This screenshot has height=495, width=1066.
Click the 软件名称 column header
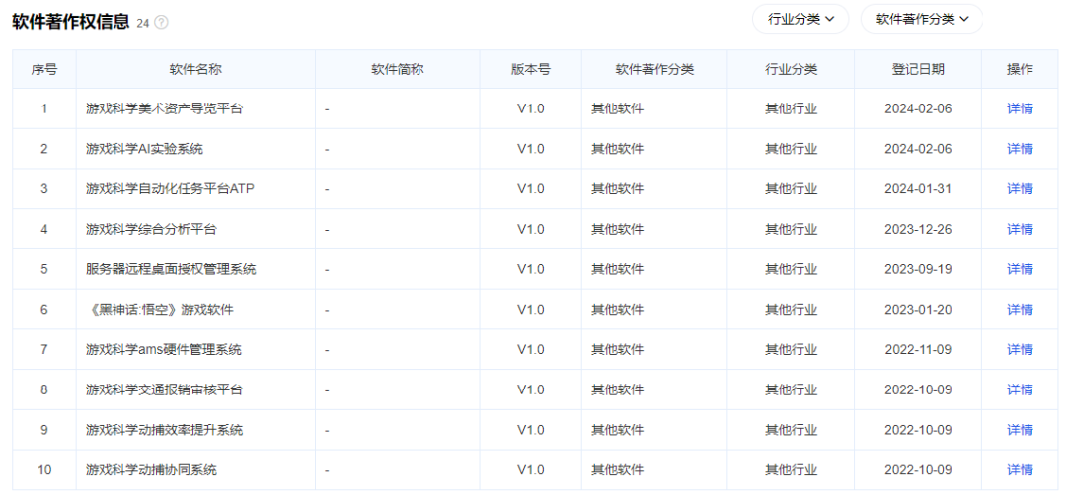[195, 69]
